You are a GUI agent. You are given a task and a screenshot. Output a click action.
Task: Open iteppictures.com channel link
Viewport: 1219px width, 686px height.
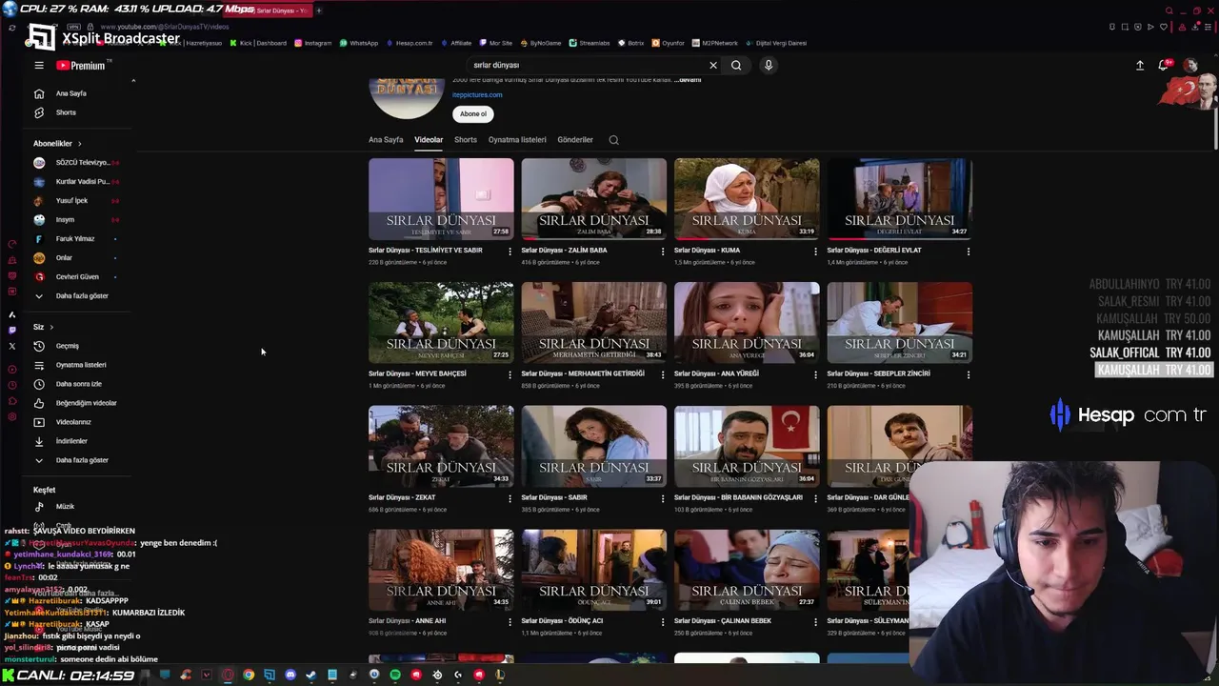click(477, 95)
